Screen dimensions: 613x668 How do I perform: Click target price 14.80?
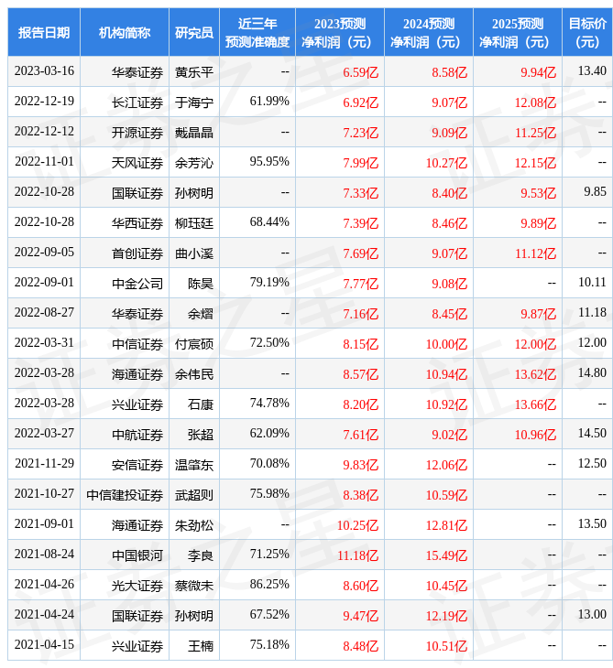click(x=592, y=373)
